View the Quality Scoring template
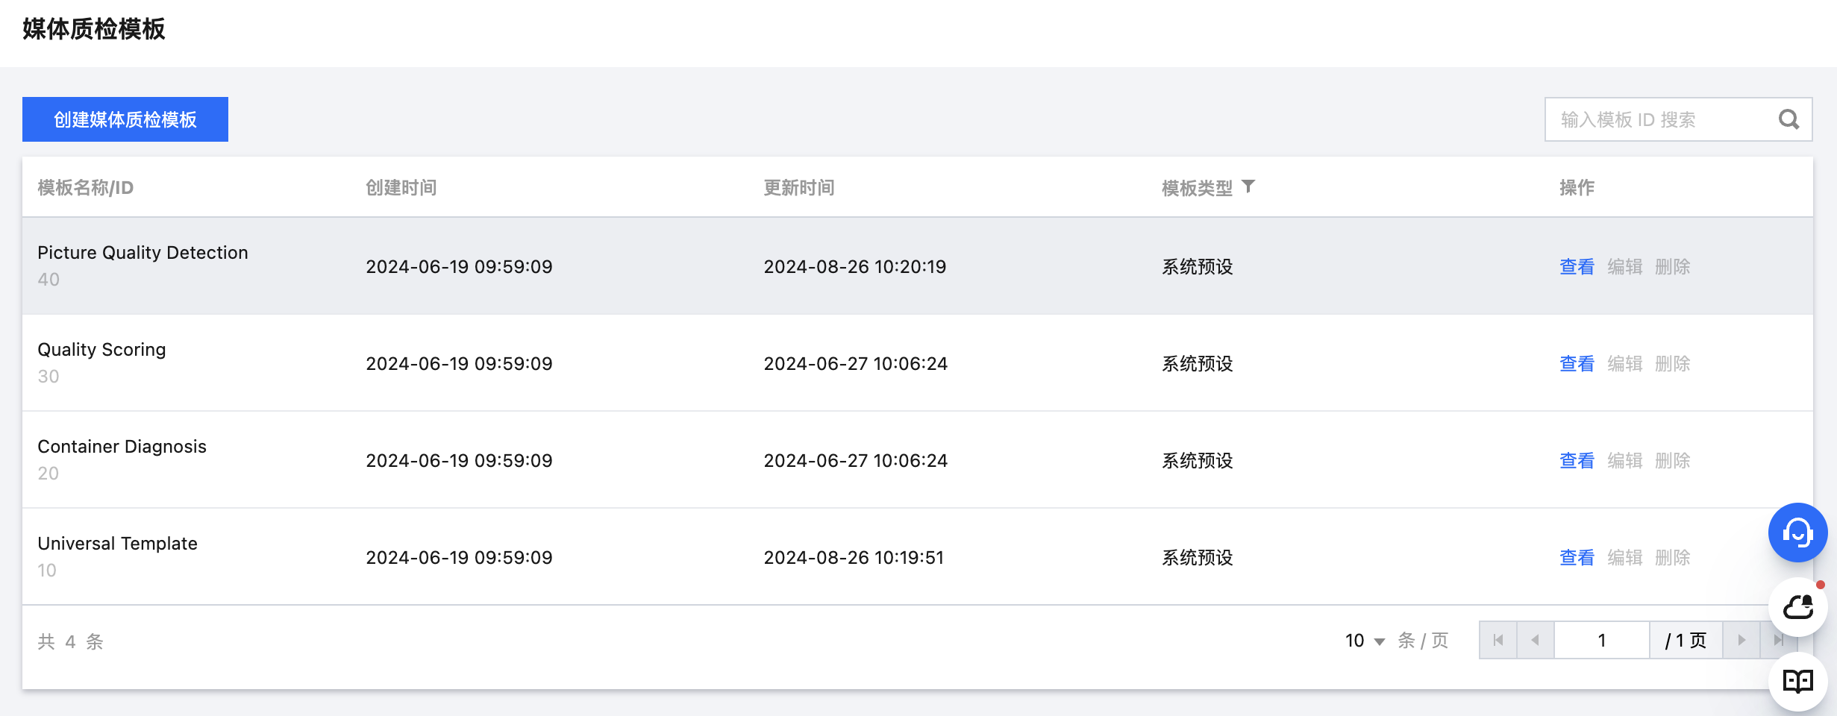Screen dimensions: 1837x716 point(1577,364)
